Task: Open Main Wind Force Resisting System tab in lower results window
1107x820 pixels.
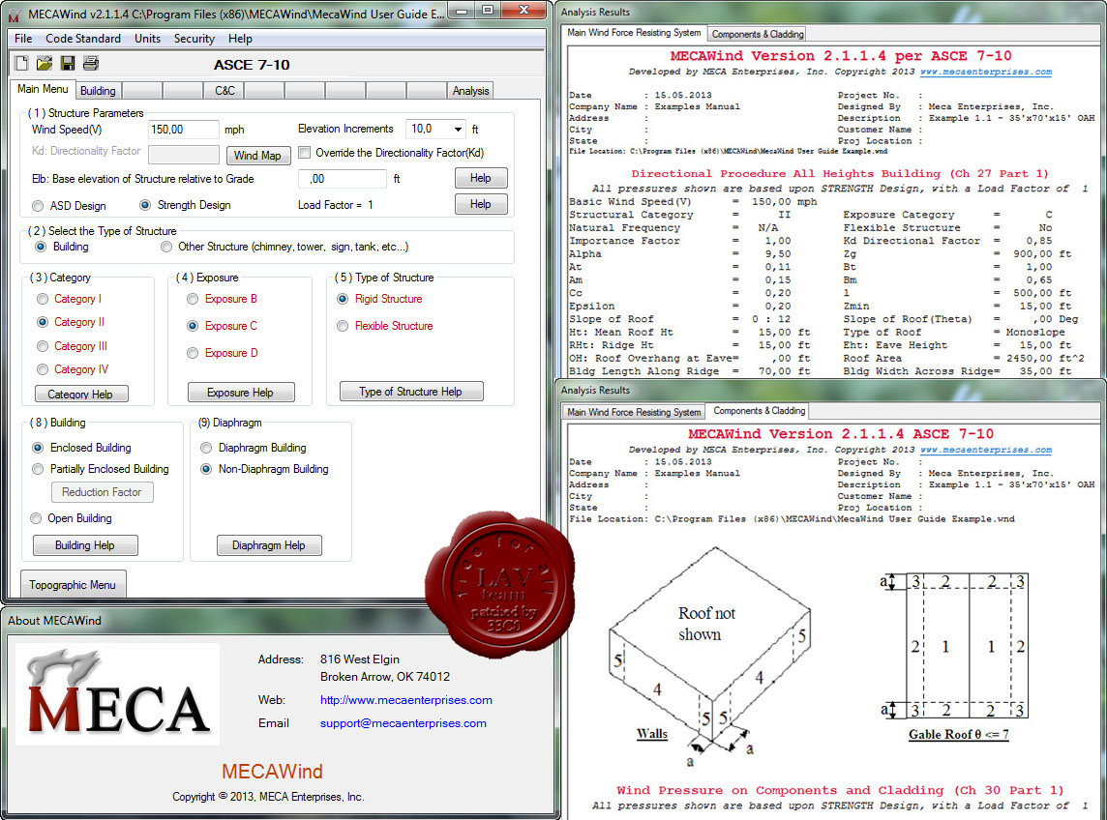Action: [x=634, y=412]
